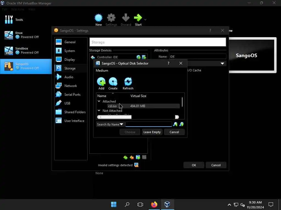This screenshot has height=210, width=281.
Task: Refresh the optical disk medium list
Action: [x=128, y=81]
